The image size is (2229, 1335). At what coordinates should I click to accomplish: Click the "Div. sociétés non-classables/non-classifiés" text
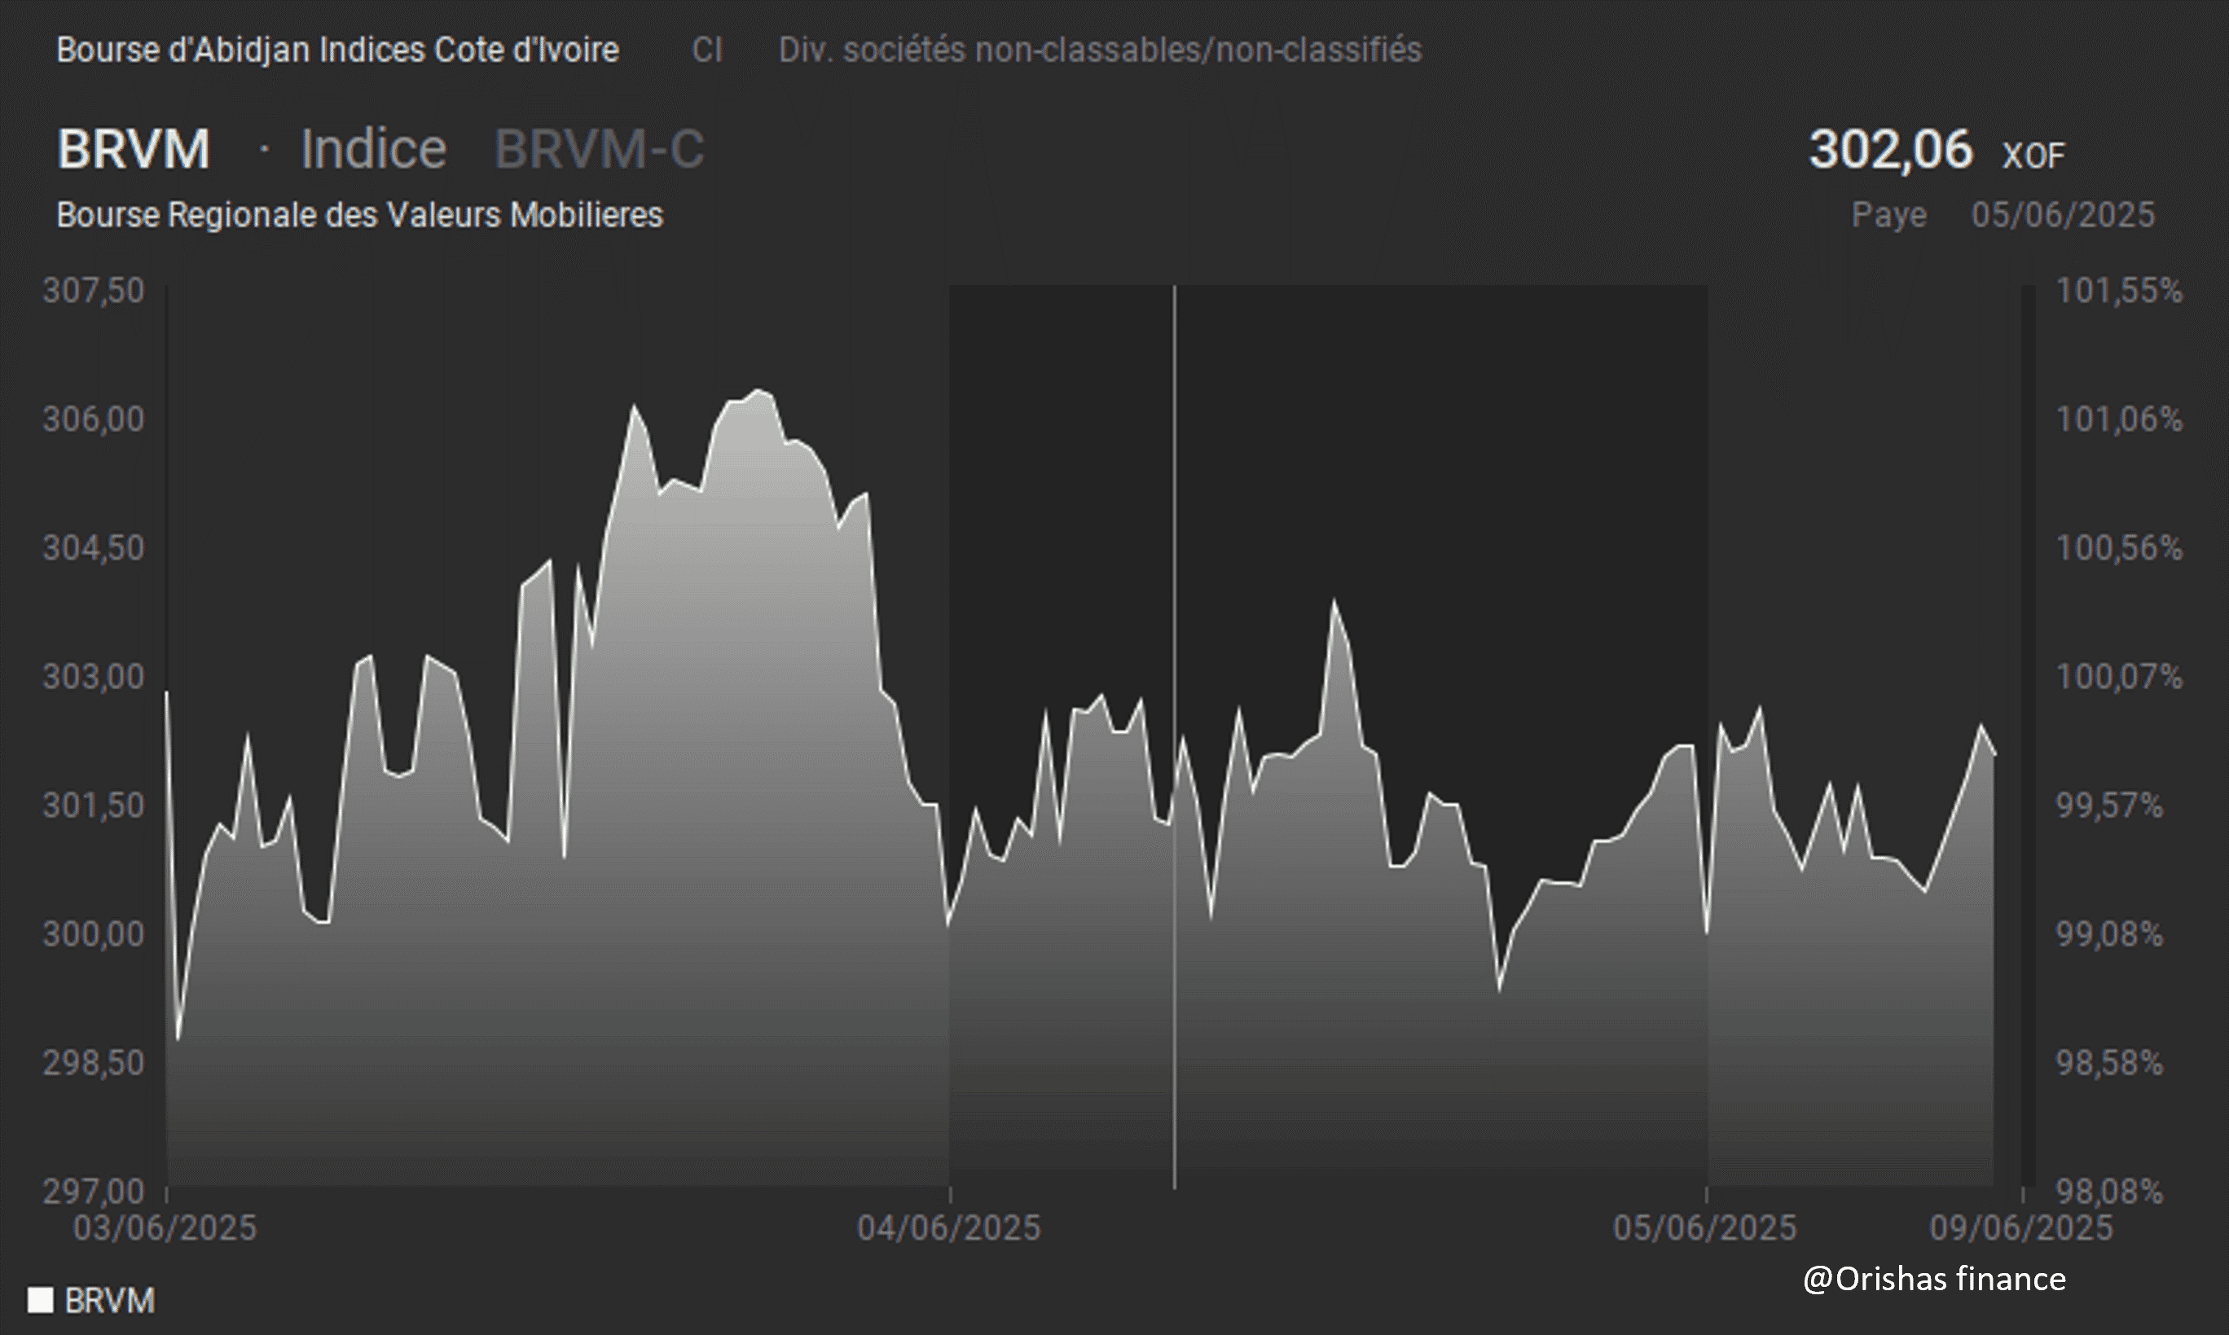click(x=1100, y=50)
